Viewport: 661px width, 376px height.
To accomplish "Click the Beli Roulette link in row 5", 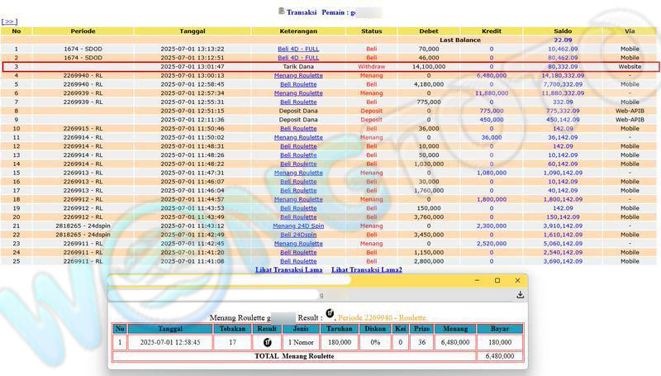I will pos(298,84).
